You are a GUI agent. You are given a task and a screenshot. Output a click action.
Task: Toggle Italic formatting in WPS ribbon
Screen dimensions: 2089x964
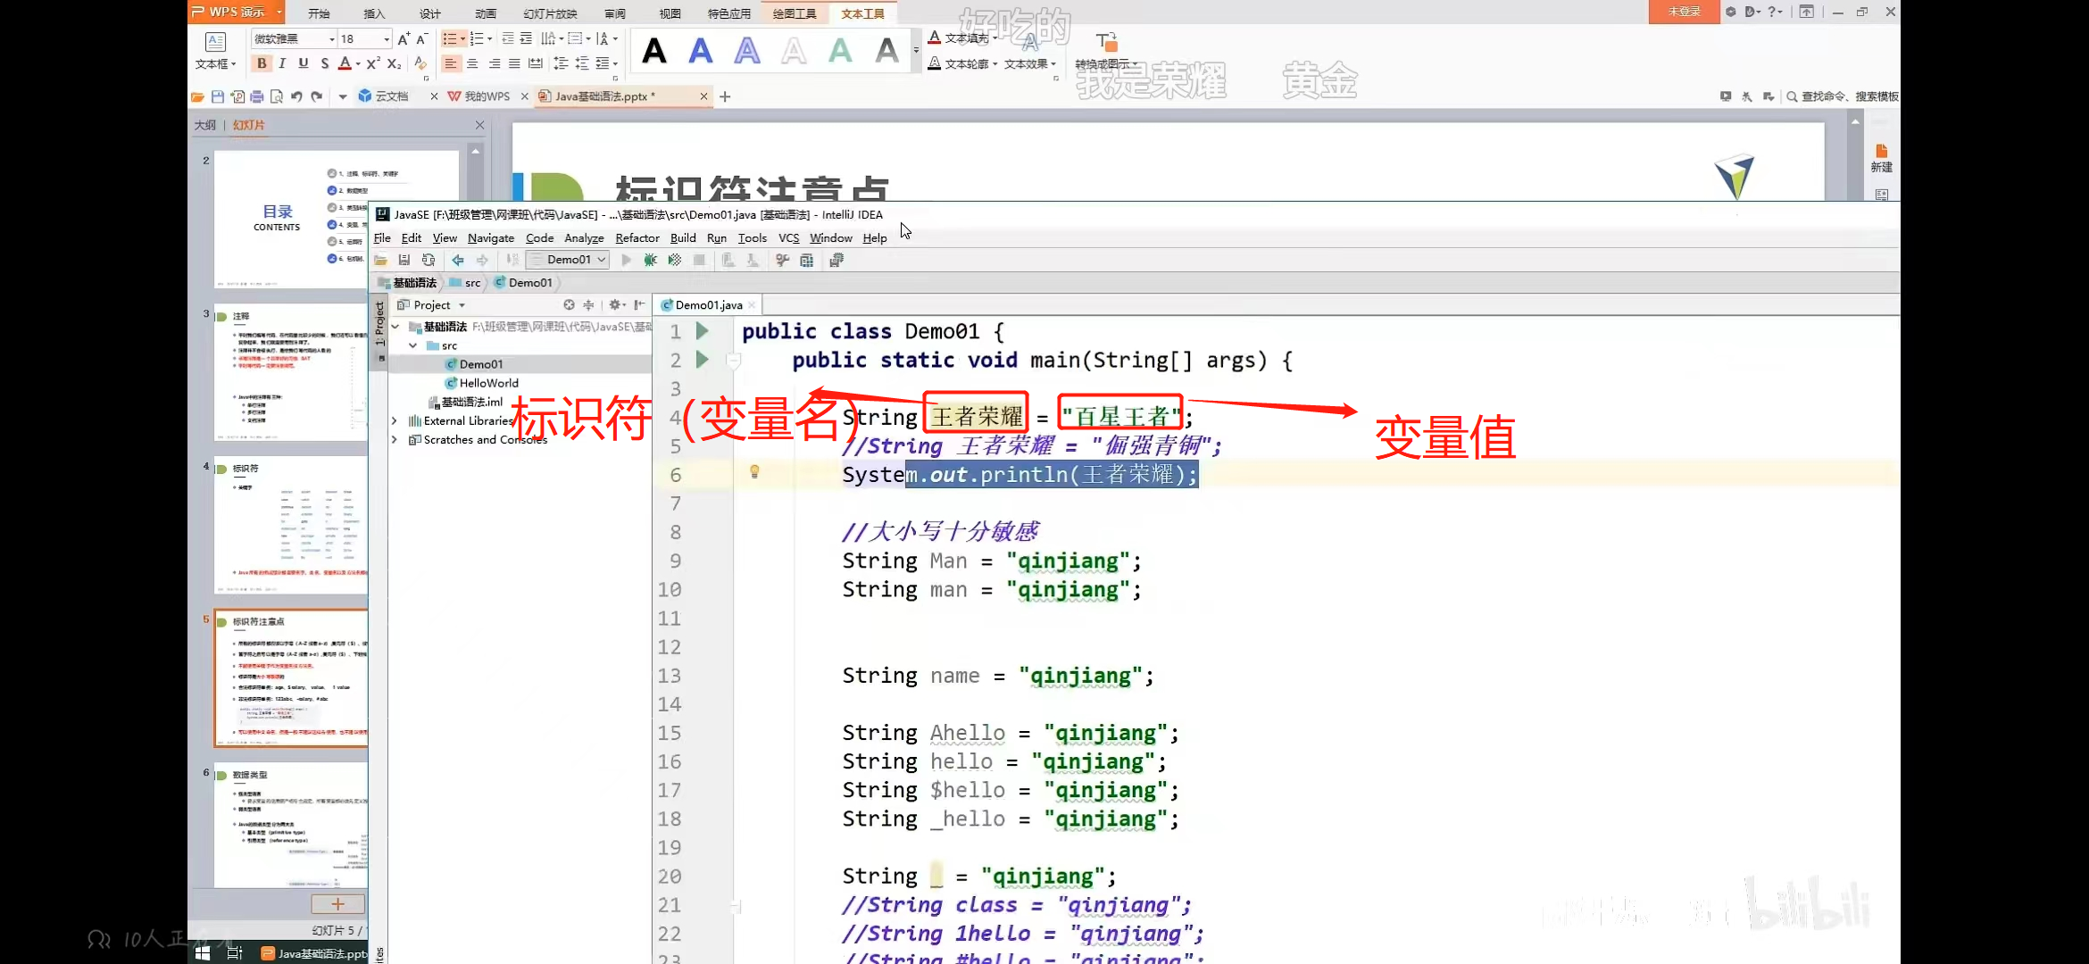tap(282, 63)
